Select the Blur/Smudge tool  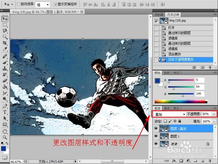pyautogui.click(x=5, y=93)
